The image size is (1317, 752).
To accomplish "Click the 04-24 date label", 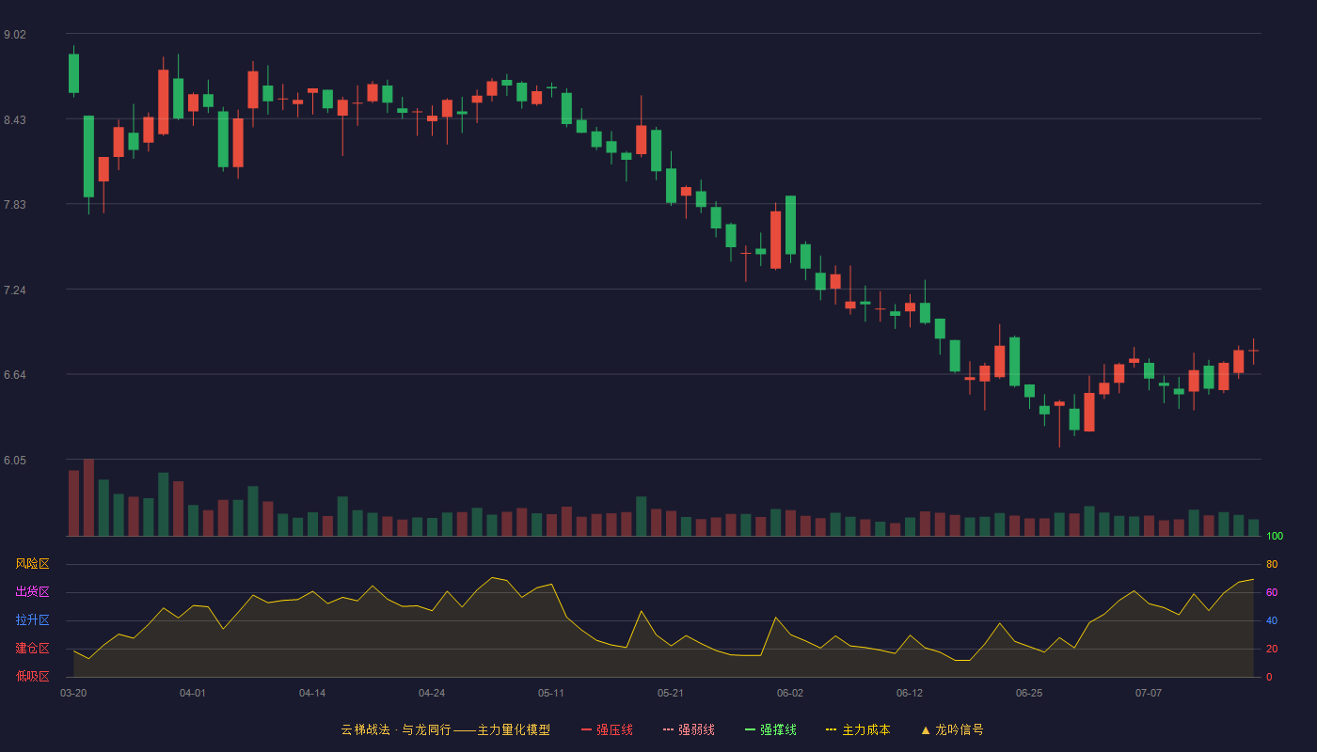I will pos(432,693).
